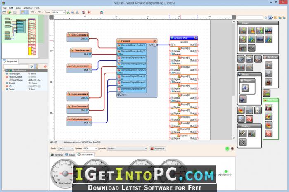Toggle the grid view-mode toolbar button
This screenshot has width=289, height=192.
pyautogui.click(x=27, y=12)
